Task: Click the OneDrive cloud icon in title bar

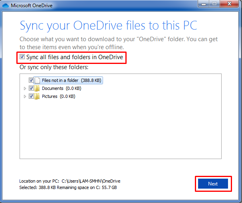Action: click(6, 6)
